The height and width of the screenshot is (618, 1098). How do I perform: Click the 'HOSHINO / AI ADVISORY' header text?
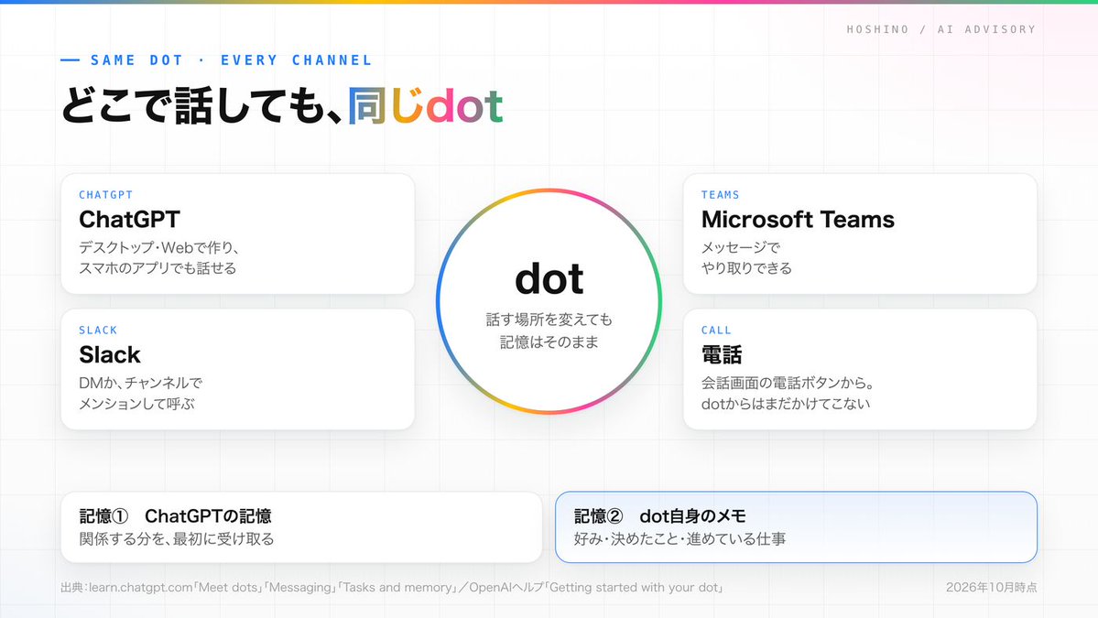point(940,29)
